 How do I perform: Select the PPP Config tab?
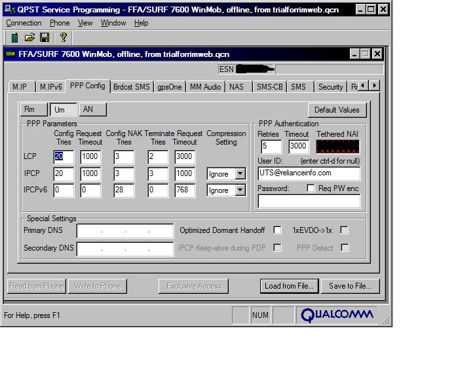click(x=88, y=86)
